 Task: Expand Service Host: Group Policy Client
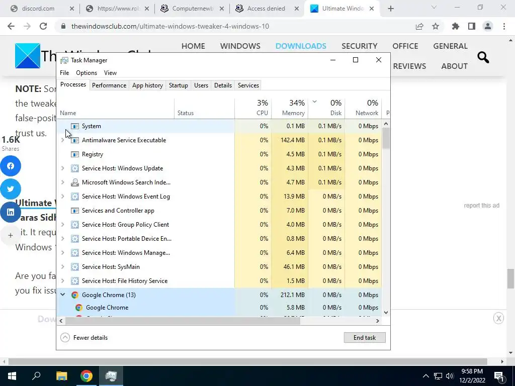point(63,225)
